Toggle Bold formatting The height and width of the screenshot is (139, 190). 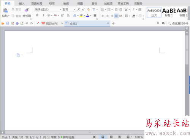point(37,16)
